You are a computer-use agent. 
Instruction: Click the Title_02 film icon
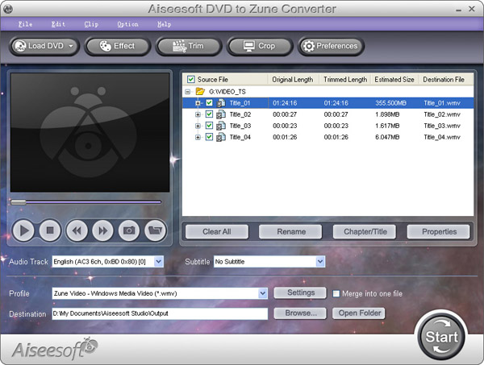[x=220, y=114]
